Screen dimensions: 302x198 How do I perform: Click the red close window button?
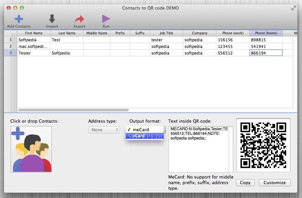[x=9, y=8]
